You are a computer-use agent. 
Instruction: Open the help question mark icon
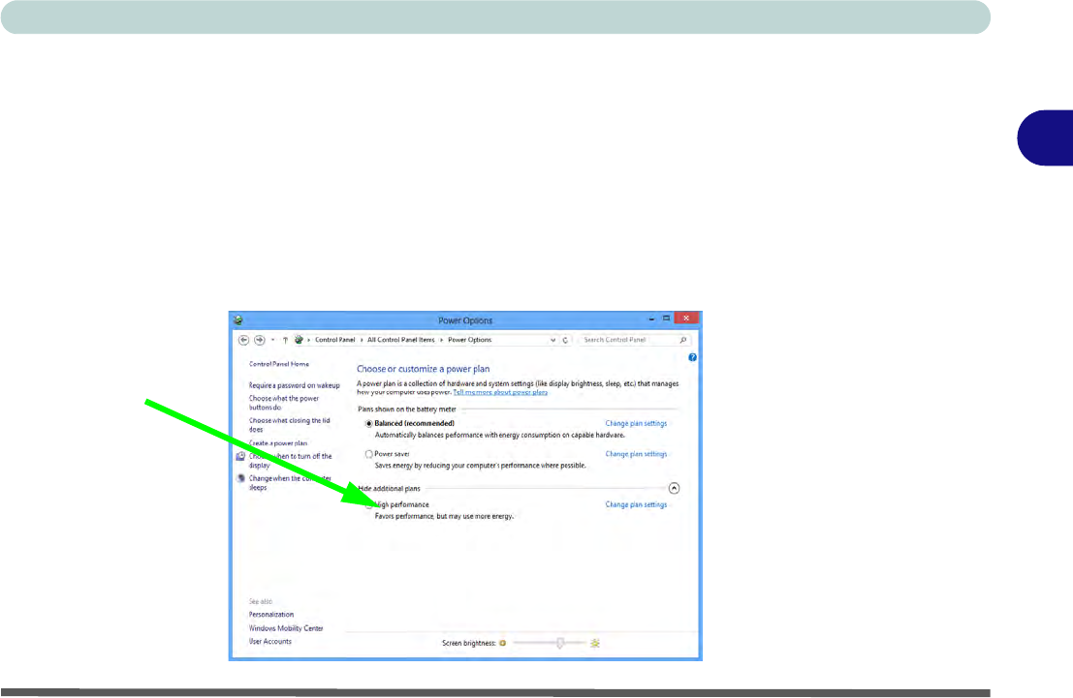click(692, 357)
